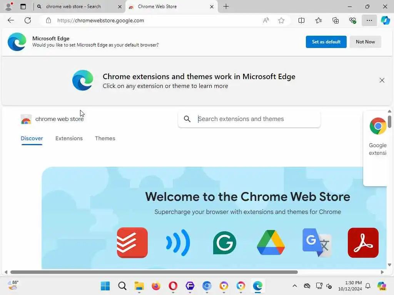
Task: Open Read aloud icon in address bar
Action: [x=266, y=20]
